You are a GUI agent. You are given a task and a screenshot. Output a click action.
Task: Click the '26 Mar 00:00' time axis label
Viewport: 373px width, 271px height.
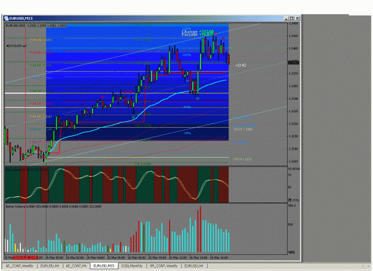(54, 258)
